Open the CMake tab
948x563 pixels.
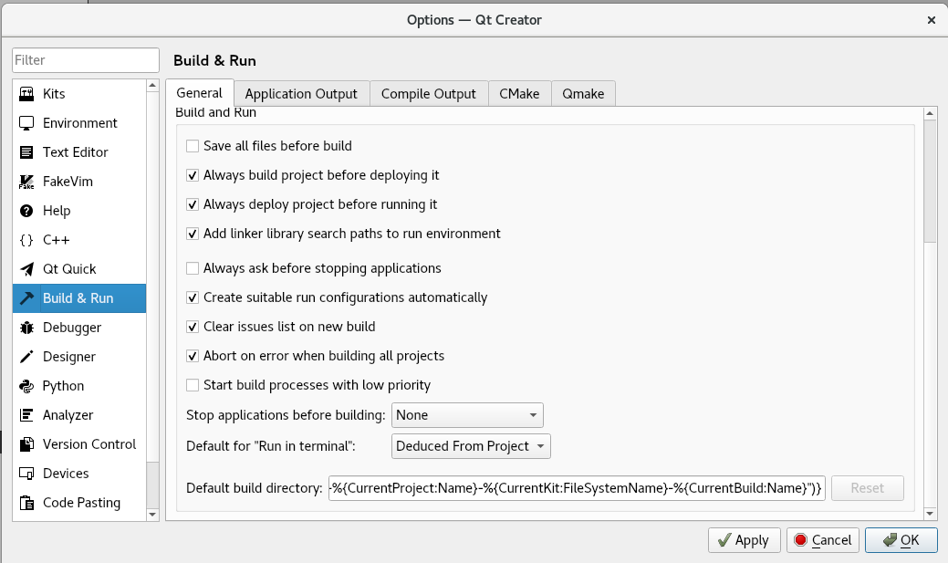point(519,94)
